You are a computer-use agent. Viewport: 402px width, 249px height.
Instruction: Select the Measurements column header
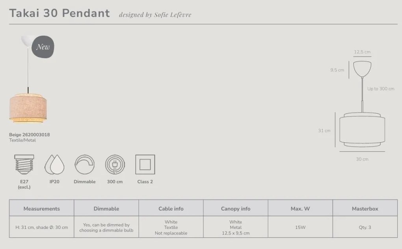42,208
